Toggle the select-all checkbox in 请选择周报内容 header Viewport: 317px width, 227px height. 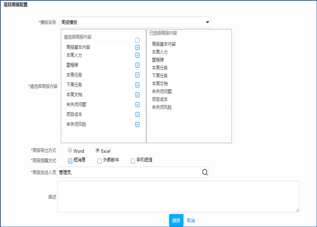click(x=137, y=40)
